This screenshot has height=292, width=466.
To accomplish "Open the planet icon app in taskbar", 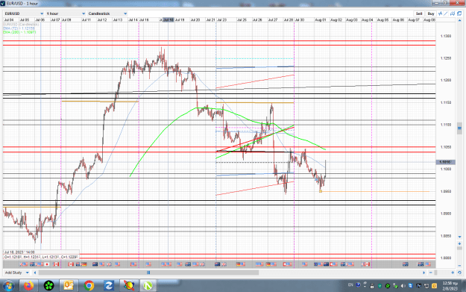I will (x=129, y=286).
